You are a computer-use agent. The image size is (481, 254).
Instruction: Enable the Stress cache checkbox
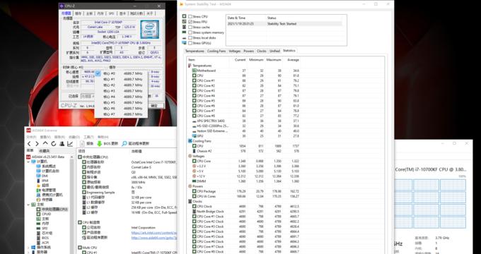point(190,28)
